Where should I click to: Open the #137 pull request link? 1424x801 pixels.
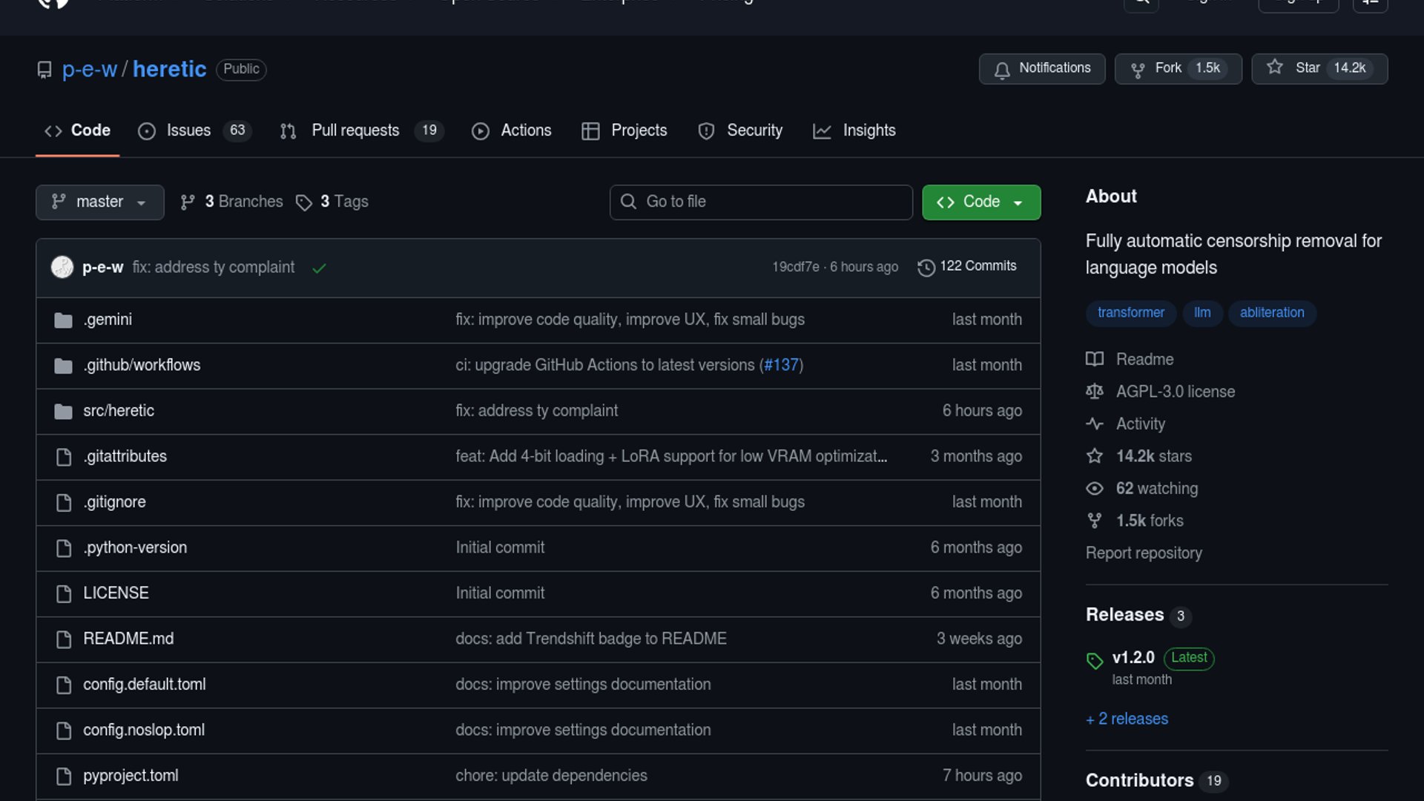click(x=781, y=365)
